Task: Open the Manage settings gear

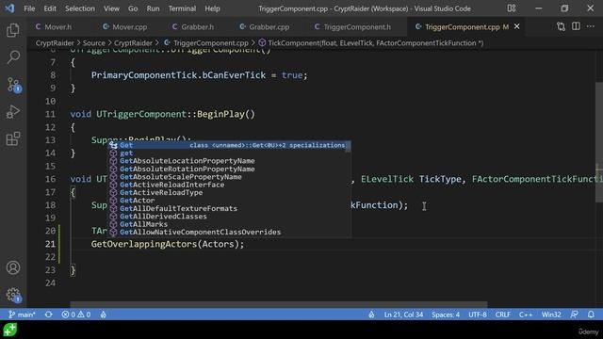Action: (x=13, y=295)
